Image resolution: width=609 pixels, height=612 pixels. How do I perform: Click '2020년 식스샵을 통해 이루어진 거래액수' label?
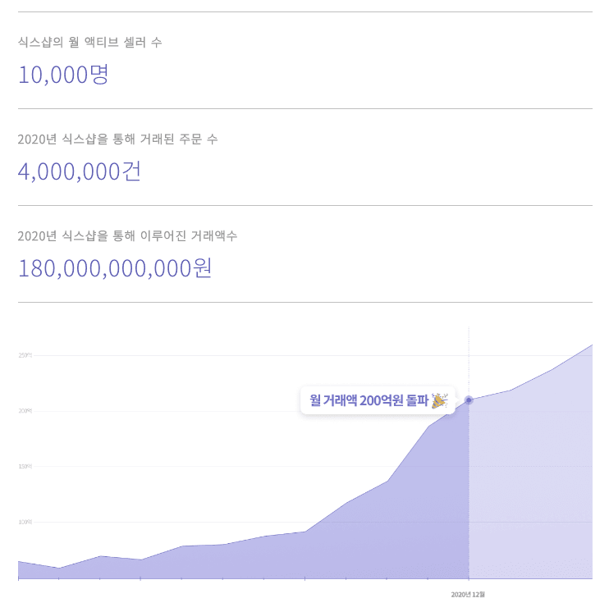click(x=127, y=236)
